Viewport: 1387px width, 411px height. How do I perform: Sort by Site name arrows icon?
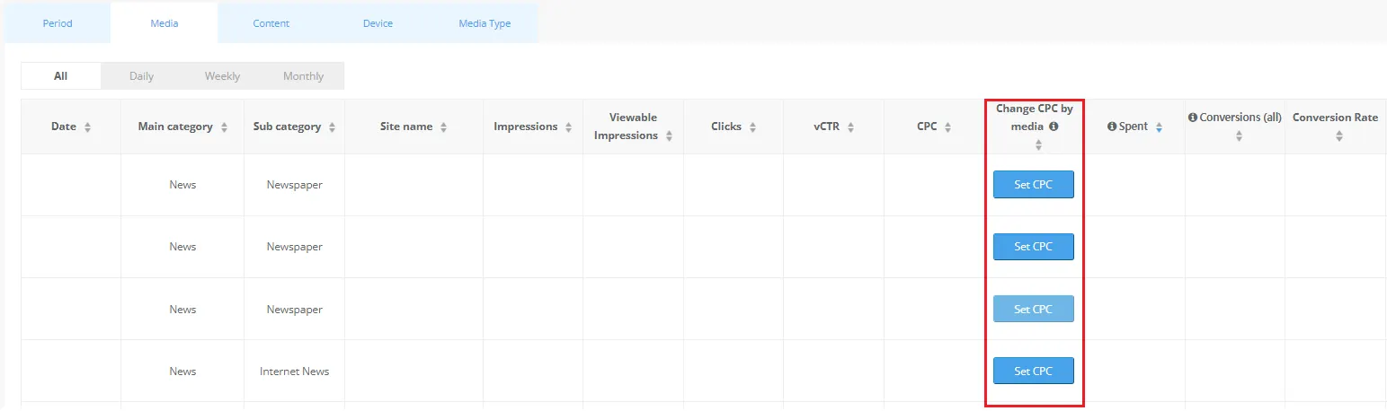click(443, 127)
